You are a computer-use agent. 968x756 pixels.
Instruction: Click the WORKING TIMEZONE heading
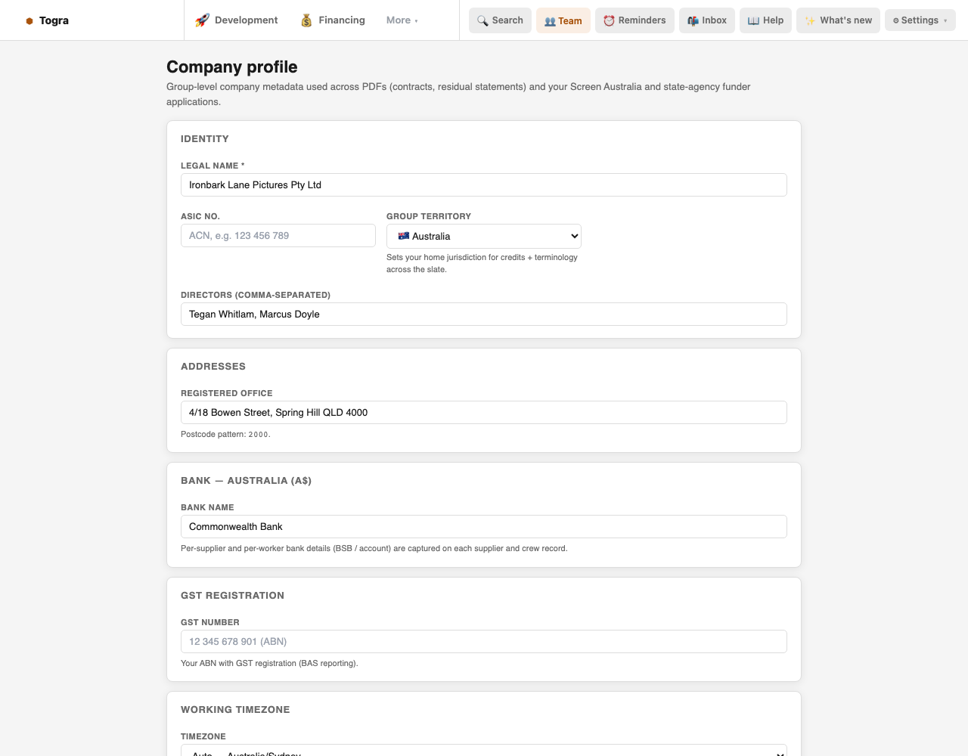pos(235,710)
